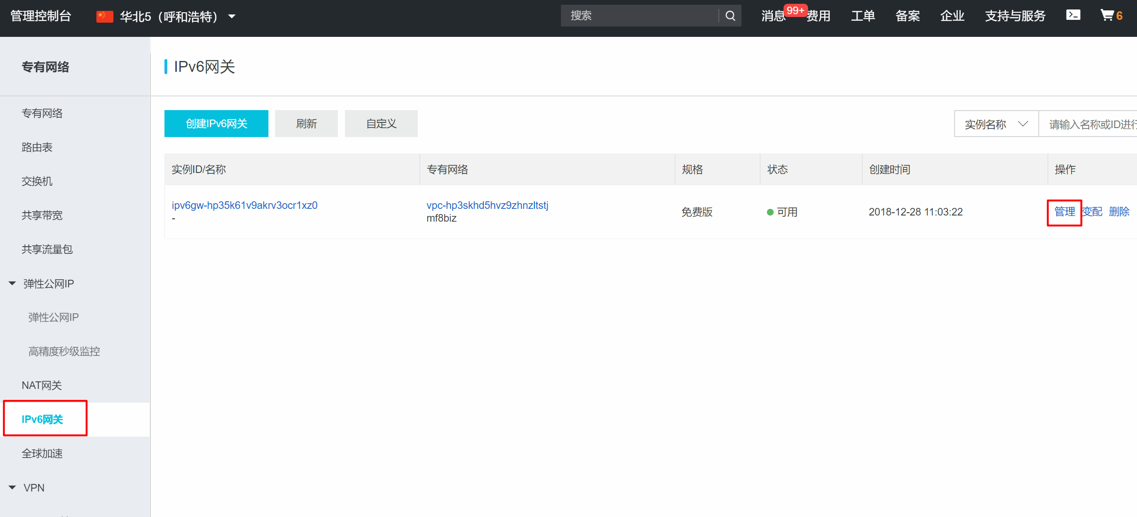Viewport: 1137px width, 517px height.
Task: Open the shopping cart icon
Action: (1107, 15)
